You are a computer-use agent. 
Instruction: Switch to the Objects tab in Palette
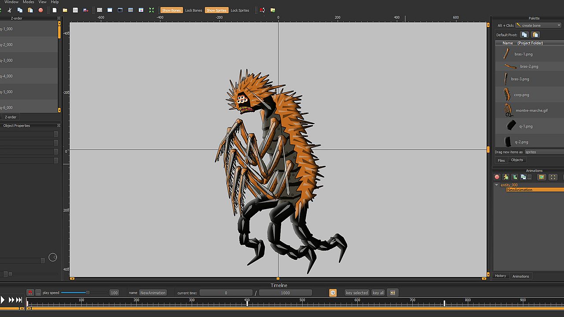click(x=517, y=160)
